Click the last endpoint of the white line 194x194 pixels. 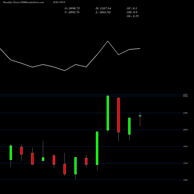click(140, 48)
